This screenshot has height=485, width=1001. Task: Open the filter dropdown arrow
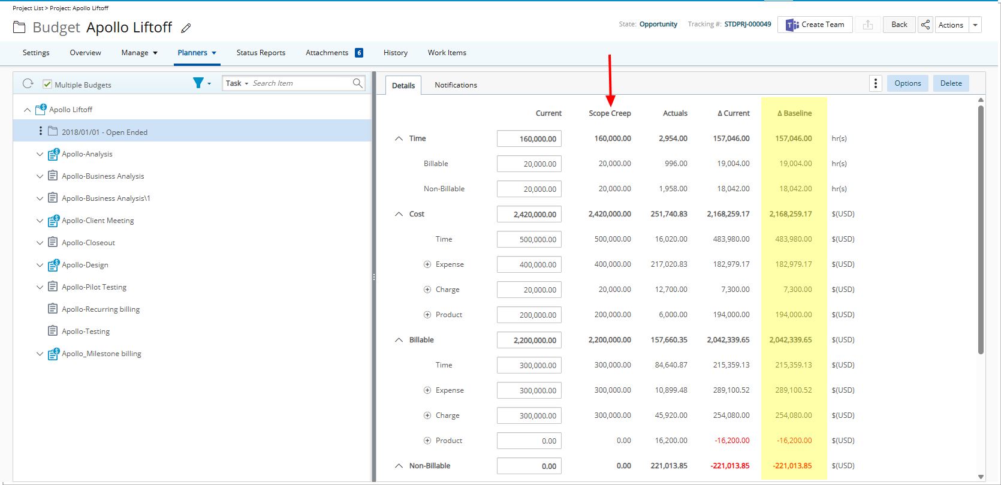[x=209, y=84]
